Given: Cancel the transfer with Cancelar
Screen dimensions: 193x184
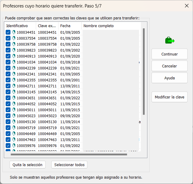Looking at the screenshot, I should point(169,66).
